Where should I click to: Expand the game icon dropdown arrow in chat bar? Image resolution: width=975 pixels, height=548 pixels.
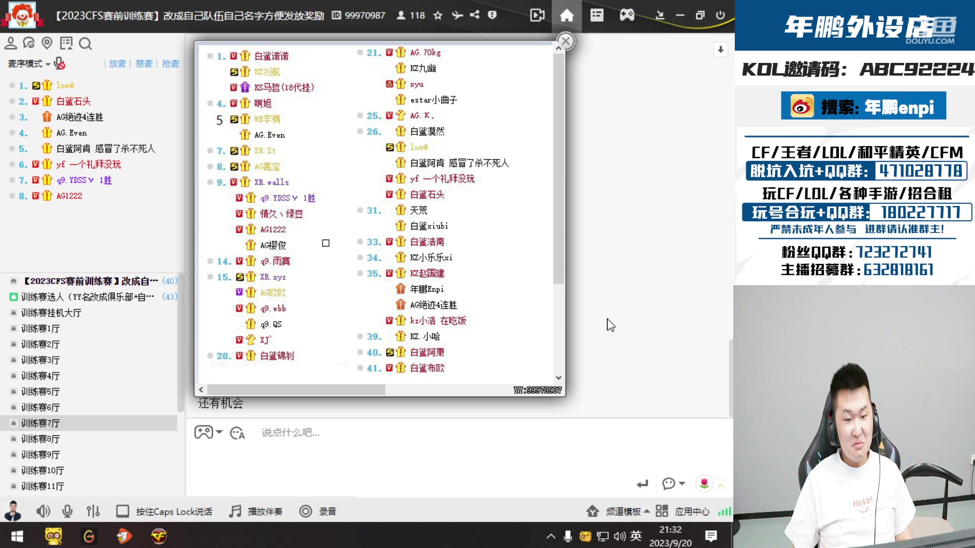[219, 432]
